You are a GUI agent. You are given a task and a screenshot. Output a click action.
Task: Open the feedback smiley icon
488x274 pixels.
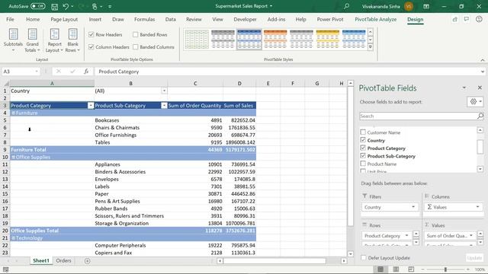(x=479, y=19)
